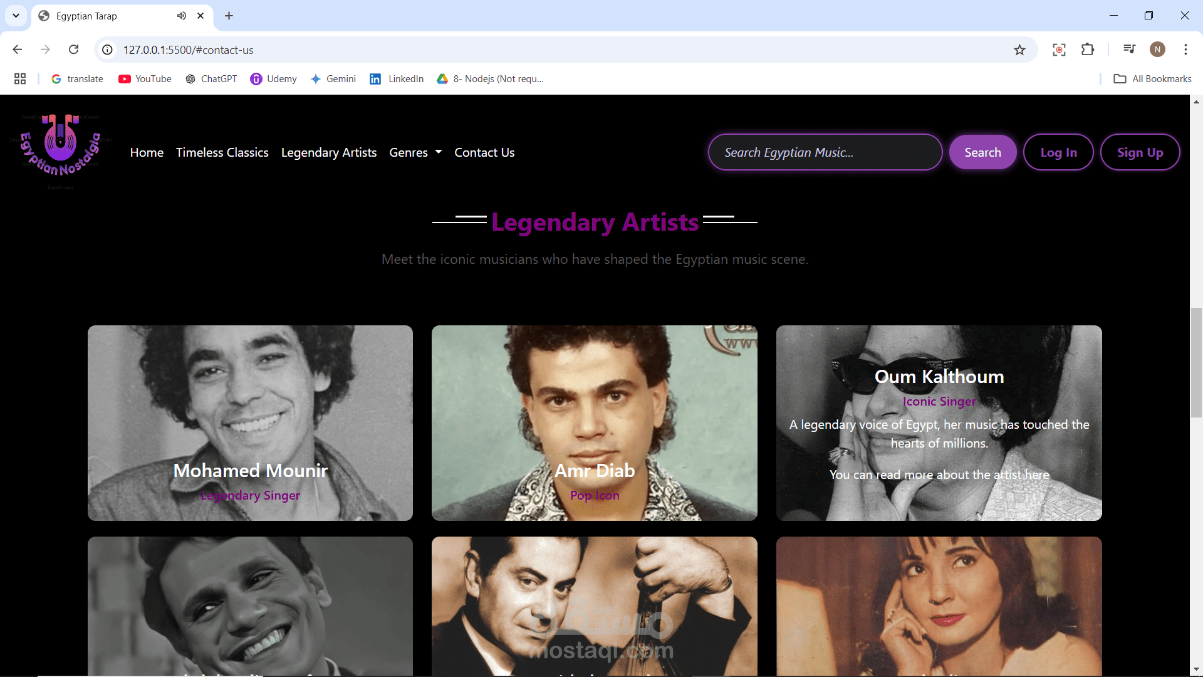Image resolution: width=1203 pixels, height=677 pixels.
Task: Click 'Meet the iconic musicians' description text
Action: tap(595, 259)
